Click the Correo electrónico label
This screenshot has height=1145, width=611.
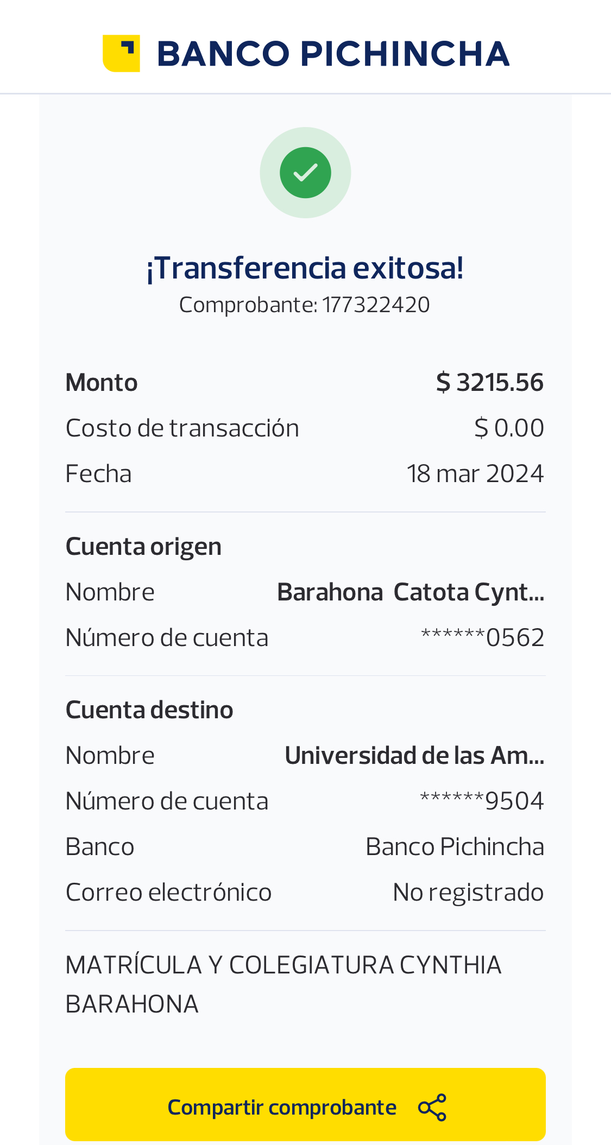168,893
